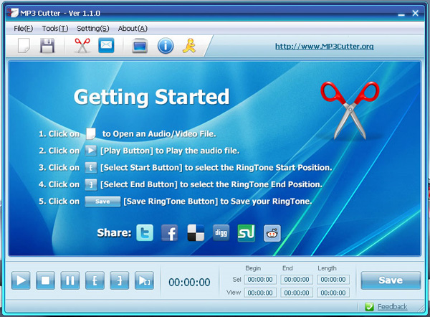Open the blue info icon
Image resolution: width=430 pixels, height=317 pixels.
166,46
